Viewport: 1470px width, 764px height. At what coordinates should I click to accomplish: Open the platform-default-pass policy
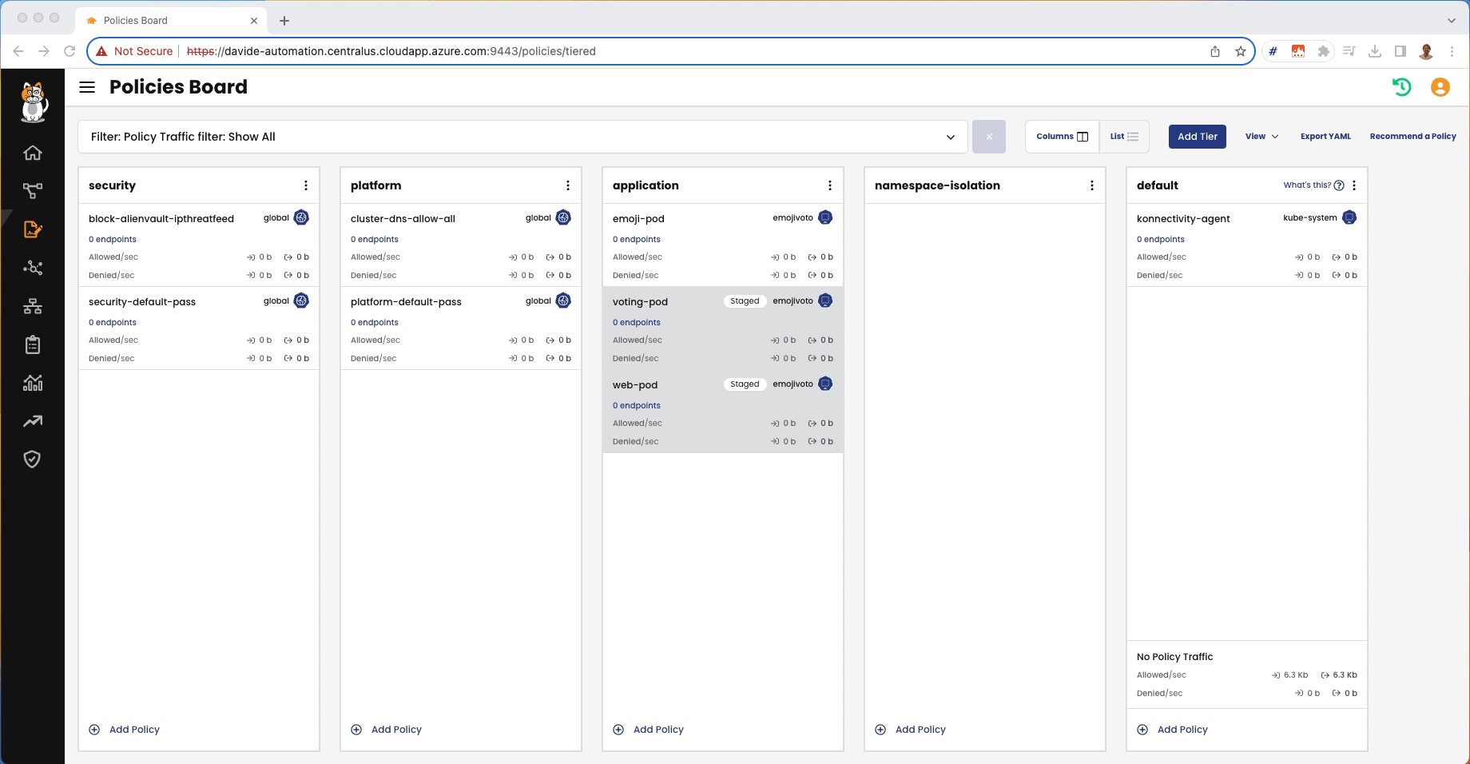[x=406, y=302]
